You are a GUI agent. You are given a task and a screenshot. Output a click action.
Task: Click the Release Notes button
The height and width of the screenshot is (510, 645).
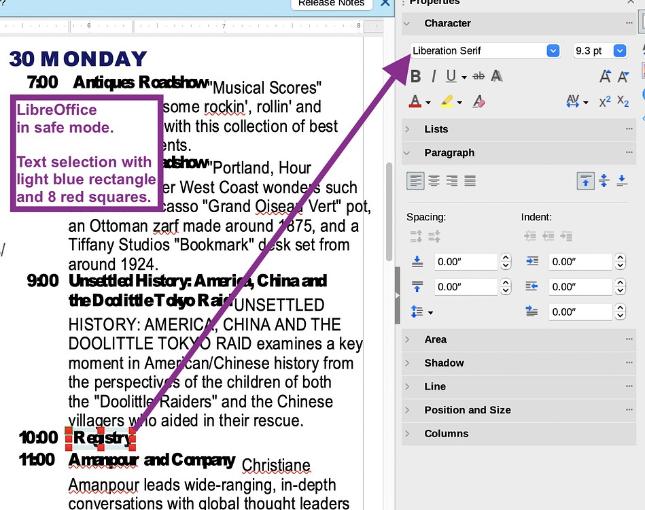[x=332, y=3]
